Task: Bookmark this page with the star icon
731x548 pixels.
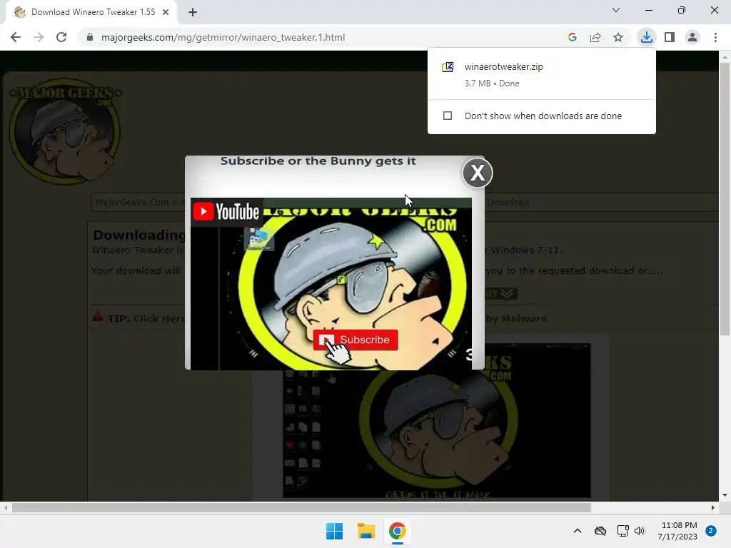Action: pyautogui.click(x=618, y=37)
